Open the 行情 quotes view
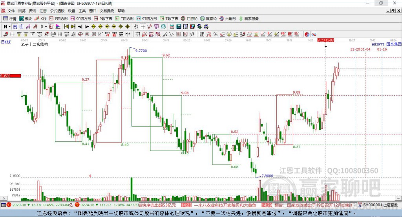This screenshot has height=217, width=402. point(9,19)
